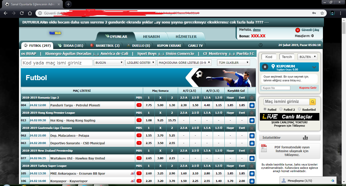
Task: Open the BUGÜN date dropdown
Action: tap(108, 63)
